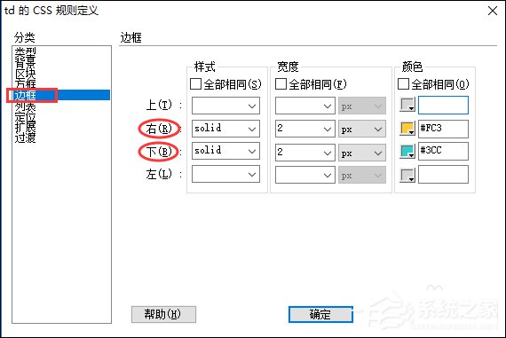Screen dimensions: 506x338
Task: Check 全部相同(F) under 宽度
Action: point(281,84)
